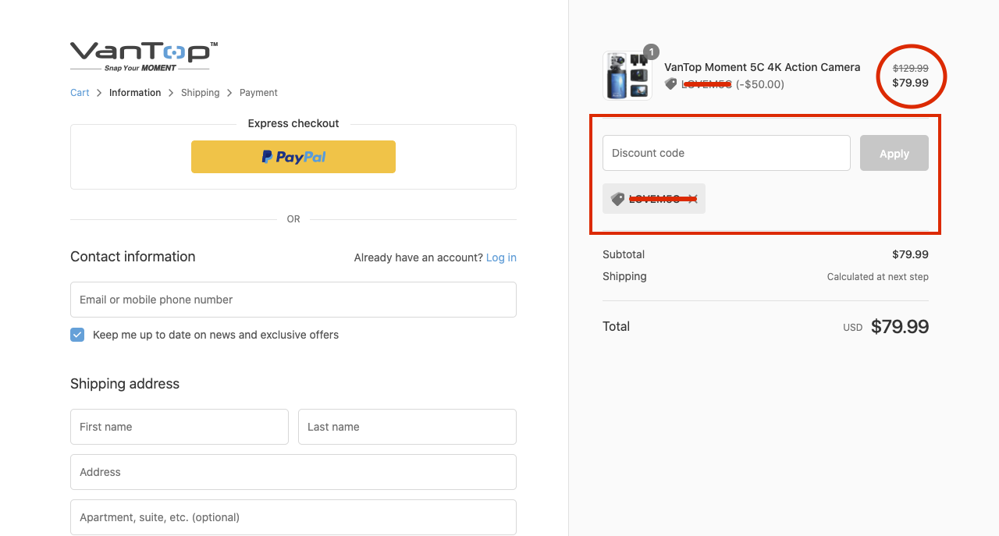Click the discount tag icon in chip
999x536 pixels.
coord(617,199)
